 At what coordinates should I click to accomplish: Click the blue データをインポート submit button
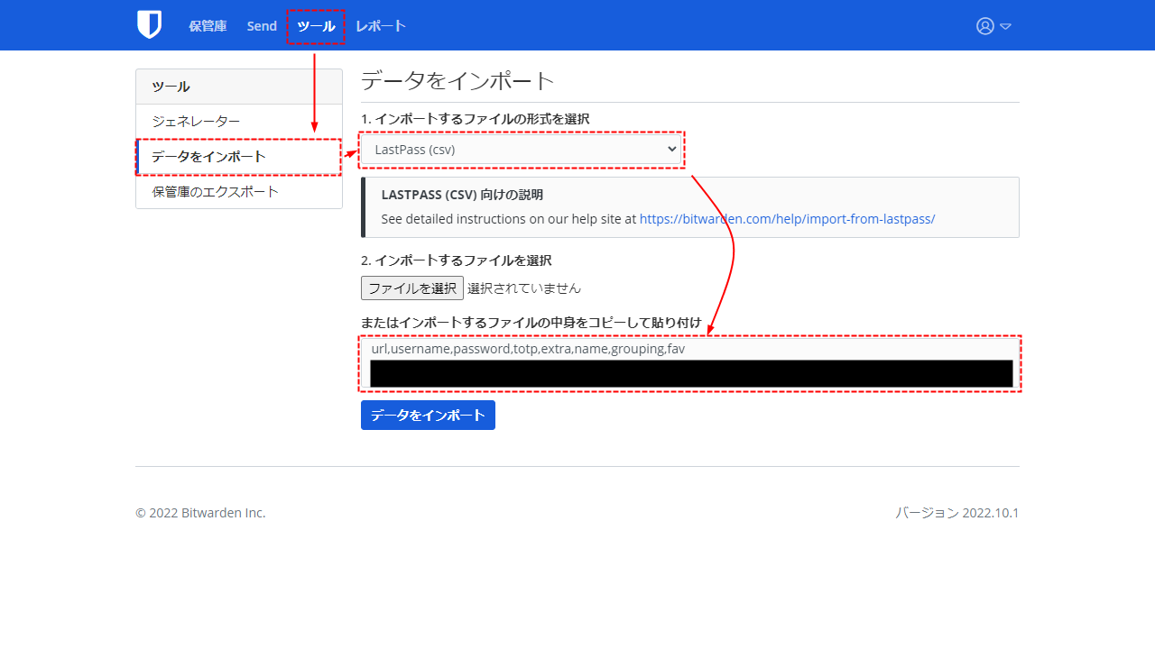click(x=428, y=416)
